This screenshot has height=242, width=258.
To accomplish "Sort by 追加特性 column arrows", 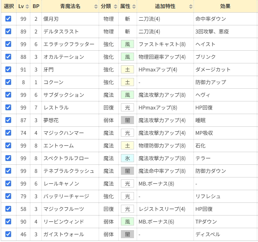I will [191, 7].
